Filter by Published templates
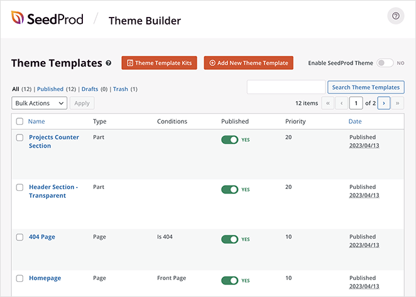Image resolution: width=416 pixels, height=297 pixels. coord(49,89)
